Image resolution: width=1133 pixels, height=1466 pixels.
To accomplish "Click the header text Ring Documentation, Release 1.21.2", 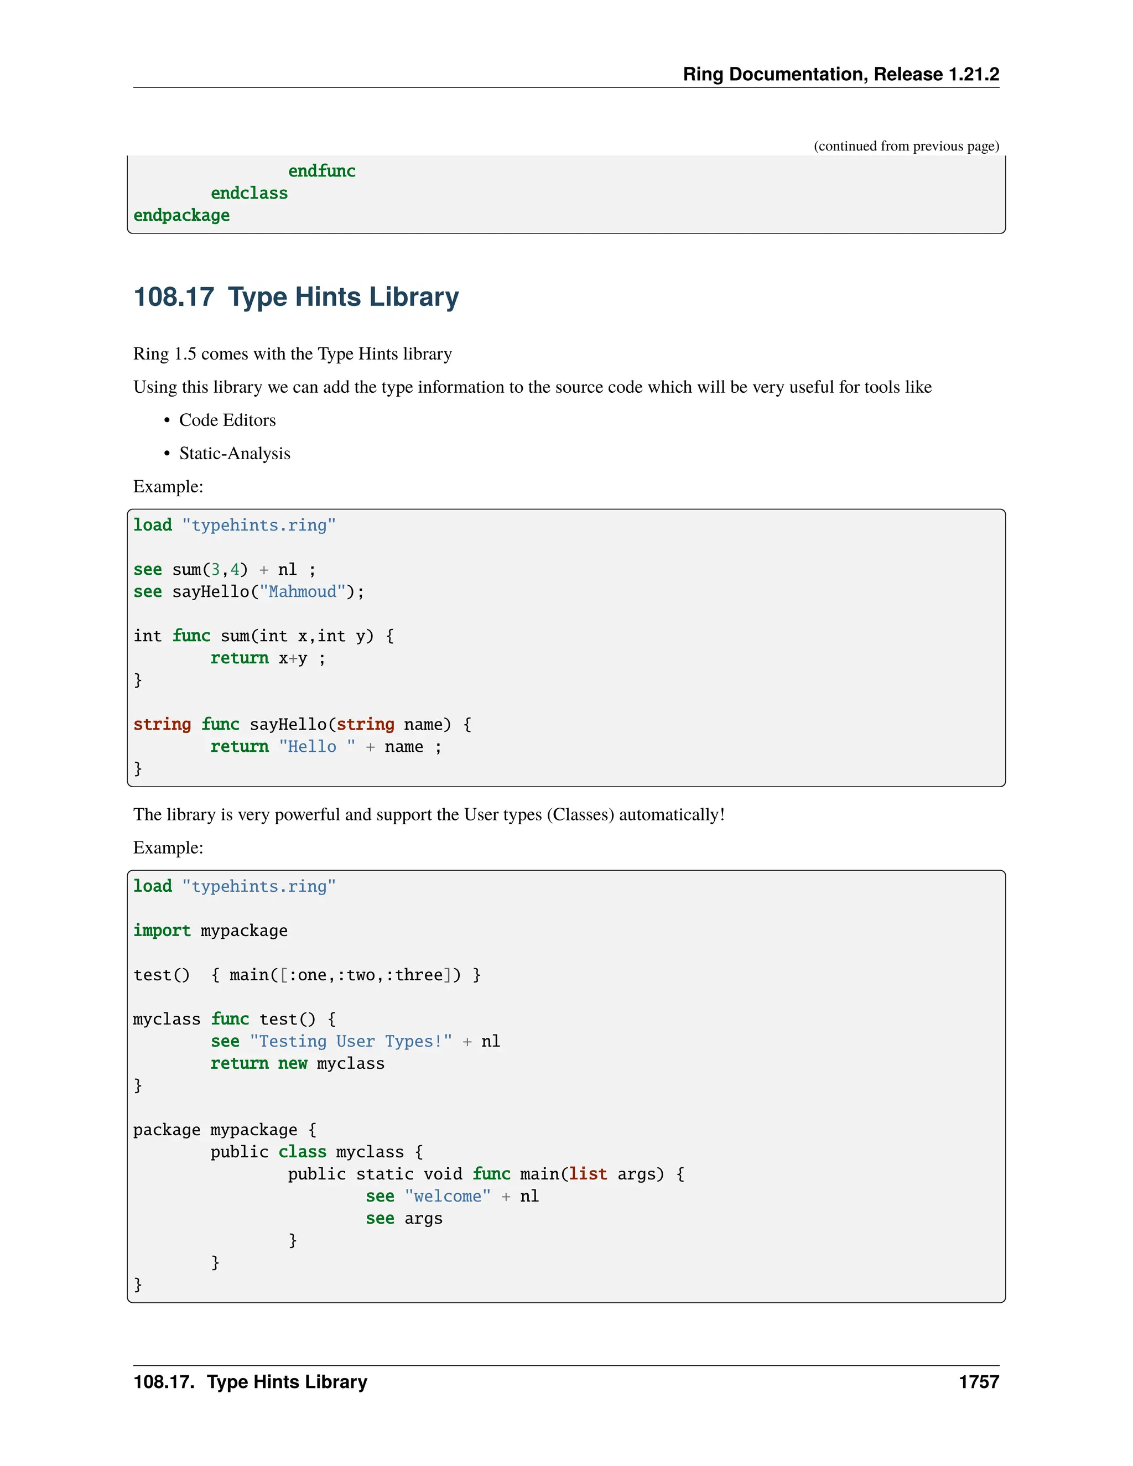I will (x=840, y=74).
